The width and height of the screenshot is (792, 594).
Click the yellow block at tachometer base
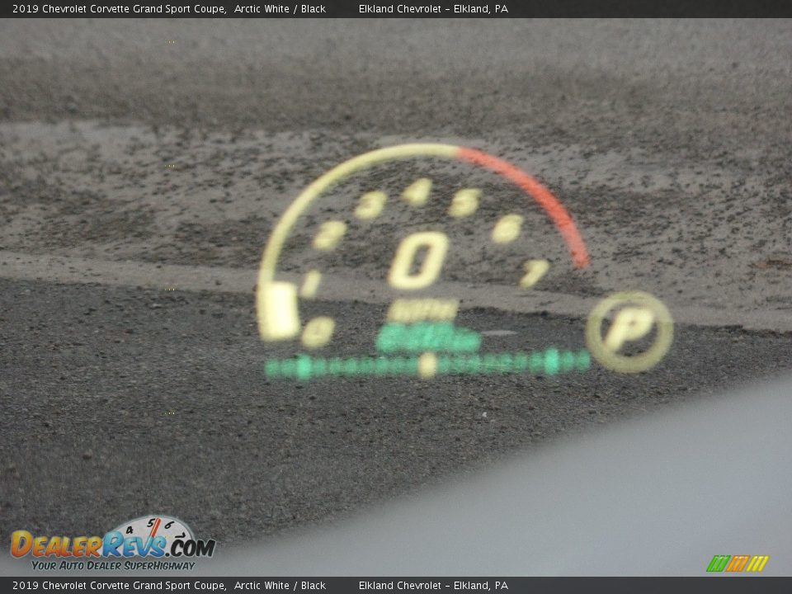point(277,311)
